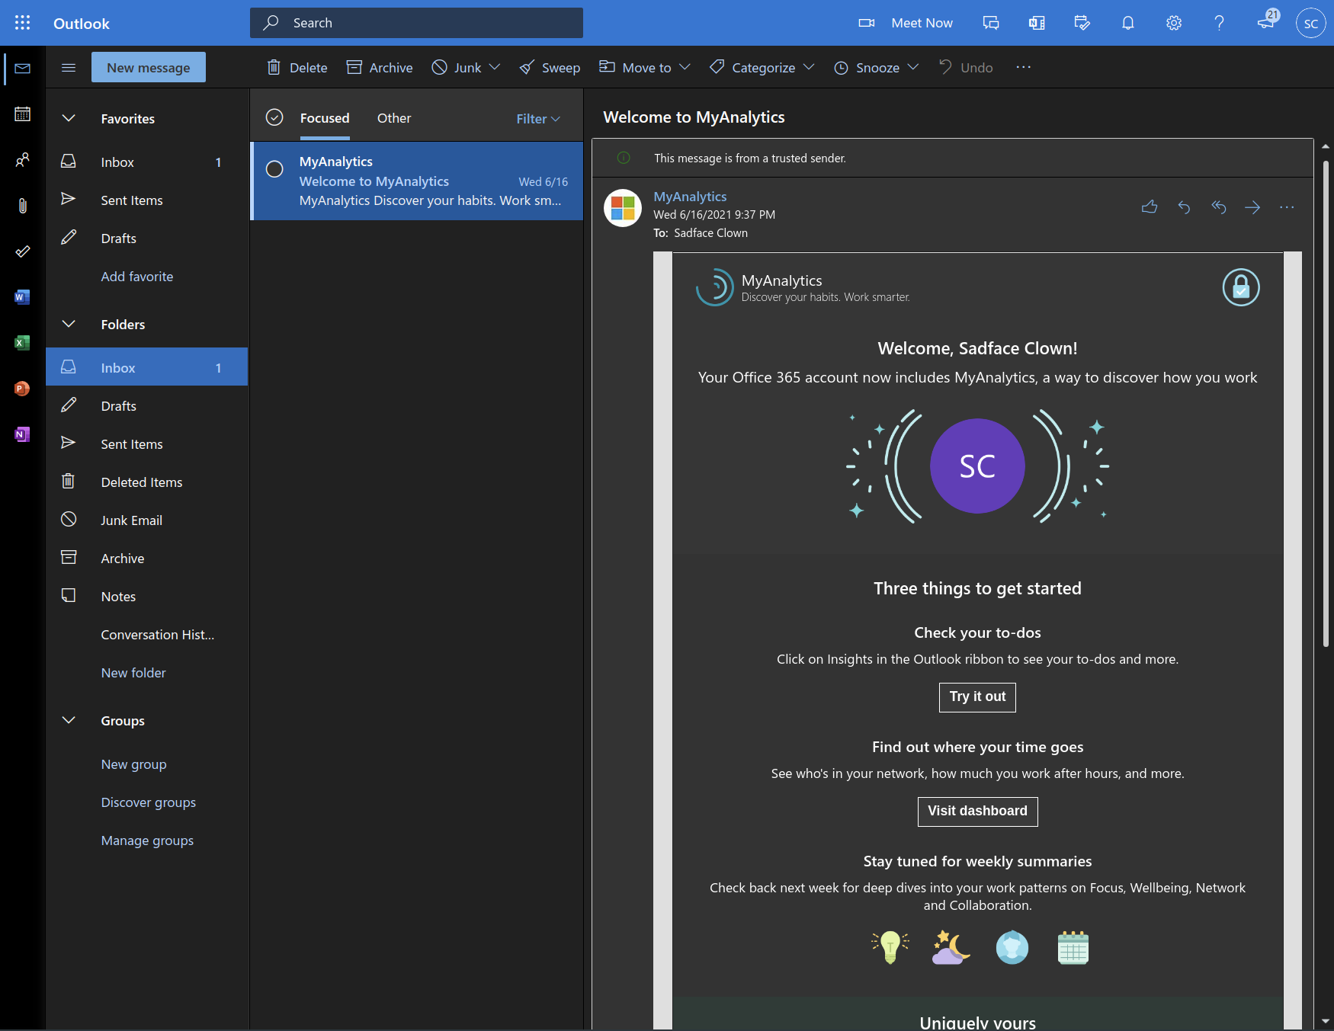
Task: Expand the Move to dropdown arrow
Action: click(x=685, y=67)
